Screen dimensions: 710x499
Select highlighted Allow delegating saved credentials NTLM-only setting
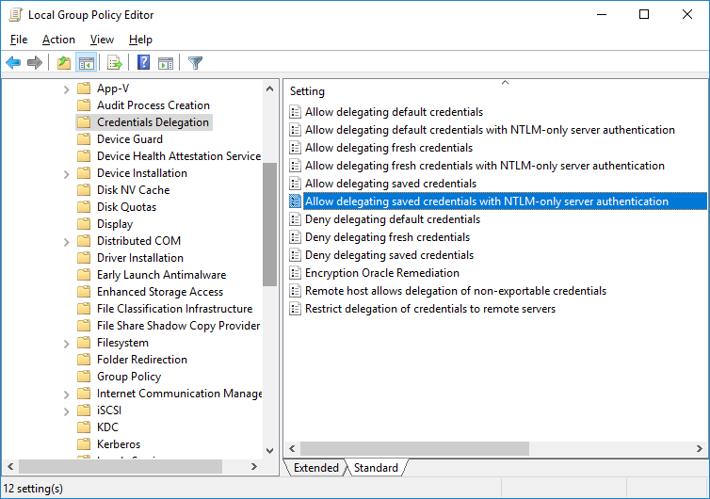[x=505, y=201]
